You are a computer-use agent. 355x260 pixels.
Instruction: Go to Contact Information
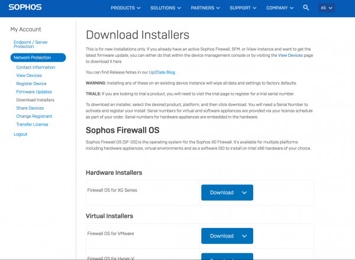click(35, 68)
